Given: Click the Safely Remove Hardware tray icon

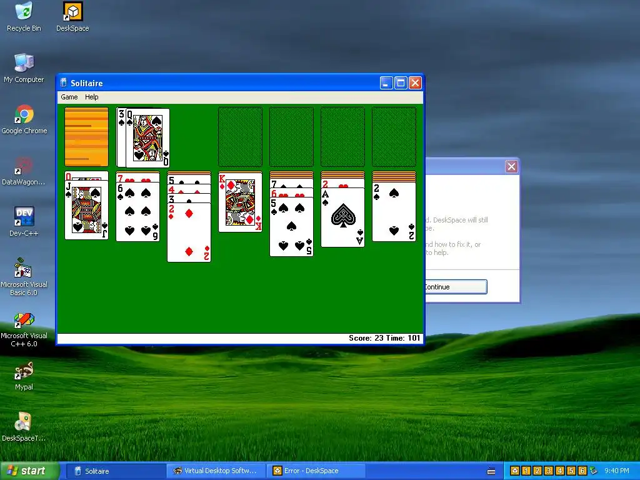Looking at the screenshot, I should (x=593, y=471).
